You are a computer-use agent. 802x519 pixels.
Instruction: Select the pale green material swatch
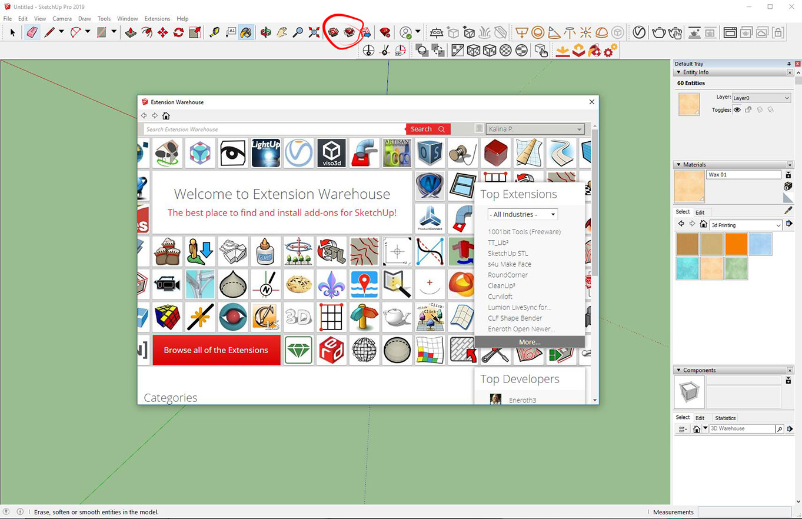coord(736,268)
